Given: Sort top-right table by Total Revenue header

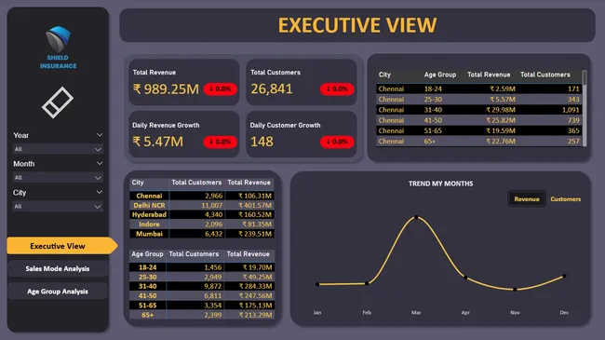Looking at the screenshot, I should point(489,75).
